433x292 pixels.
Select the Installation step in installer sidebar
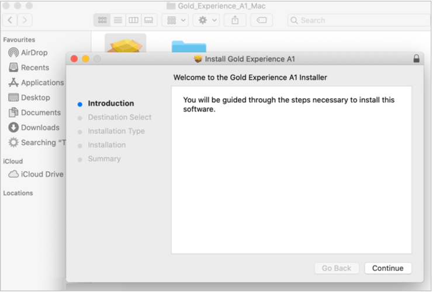(x=106, y=145)
